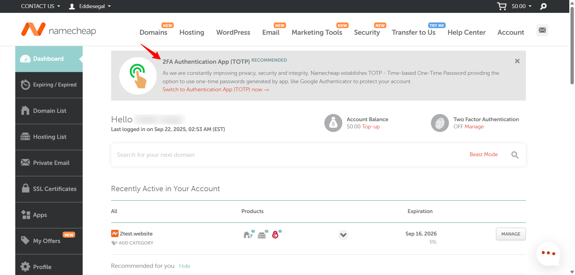Open the Security menu
Viewport: 575px width, 275px height.
[367, 32]
